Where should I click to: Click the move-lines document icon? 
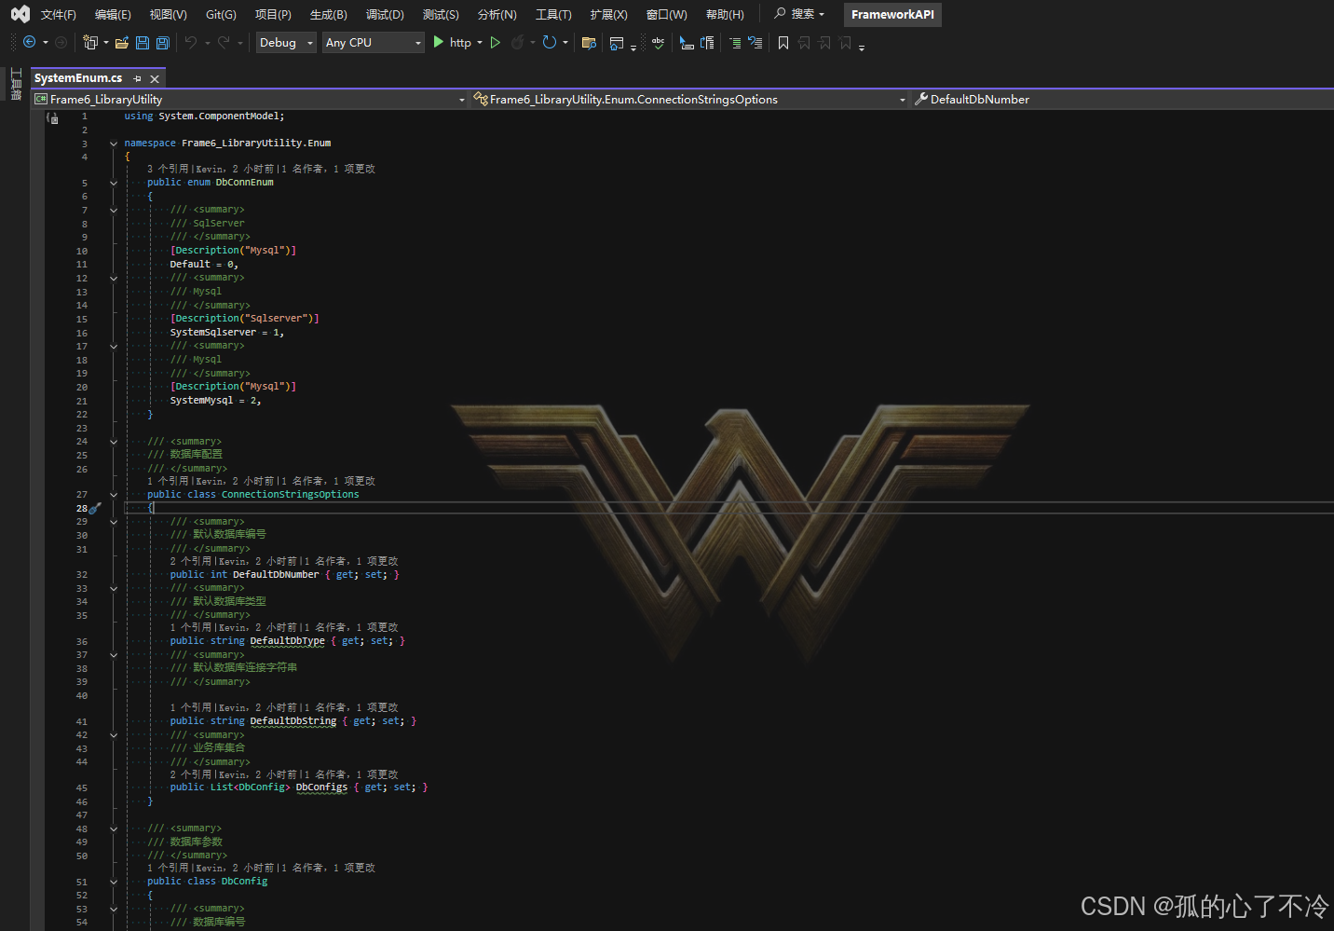[x=707, y=42]
